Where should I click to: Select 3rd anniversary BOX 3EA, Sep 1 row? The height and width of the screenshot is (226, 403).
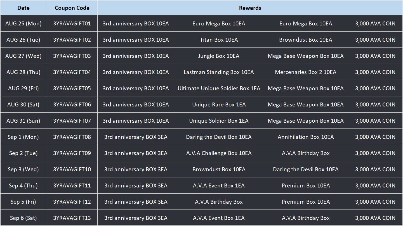pos(136,137)
